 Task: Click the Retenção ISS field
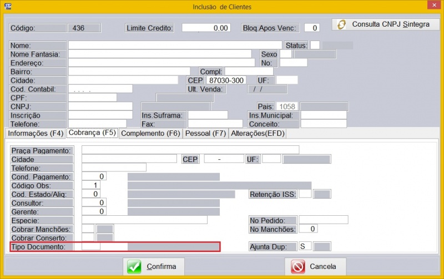click(x=305, y=194)
